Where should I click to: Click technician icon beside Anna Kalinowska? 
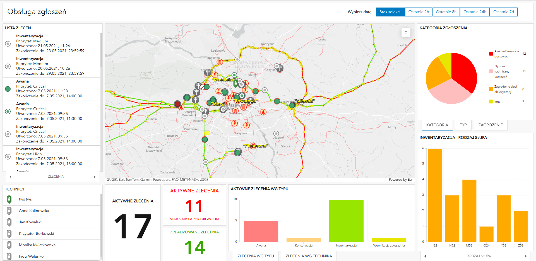(9, 211)
